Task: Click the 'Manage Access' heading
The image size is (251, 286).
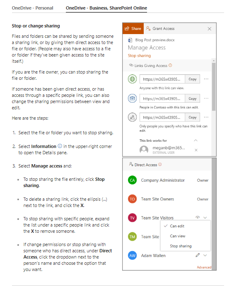Action: click(147, 48)
